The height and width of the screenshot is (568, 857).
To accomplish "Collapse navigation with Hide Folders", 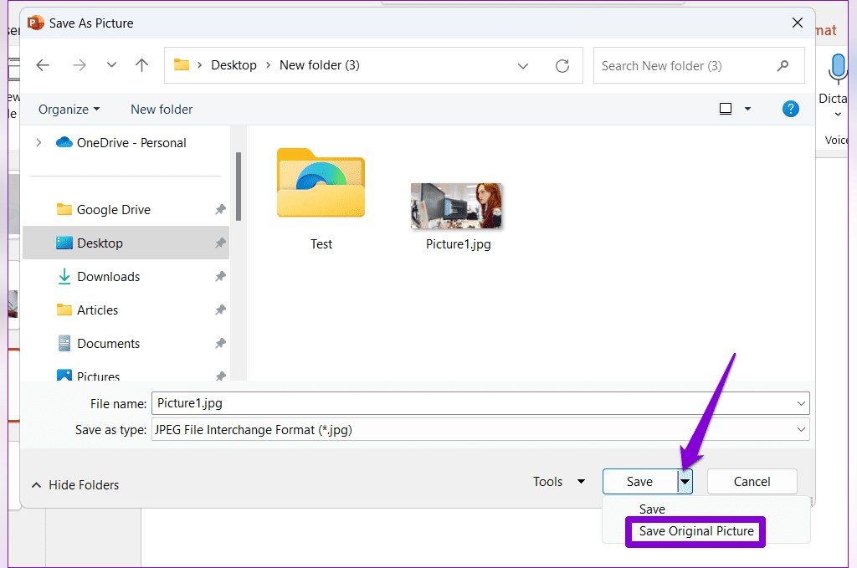I will [75, 485].
